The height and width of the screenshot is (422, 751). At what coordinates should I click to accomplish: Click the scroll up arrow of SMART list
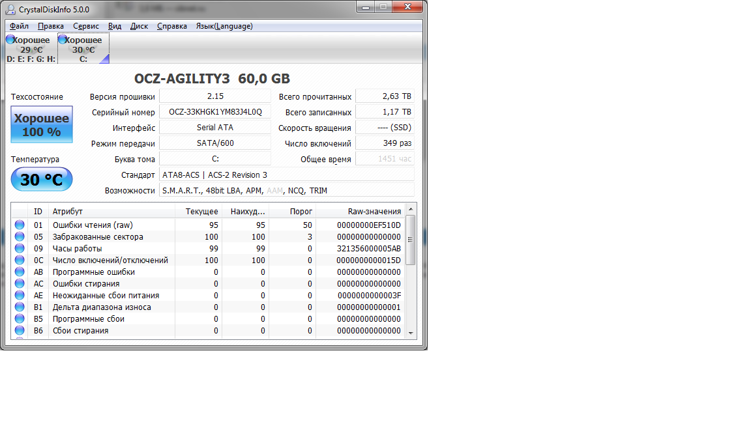tap(411, 210)
